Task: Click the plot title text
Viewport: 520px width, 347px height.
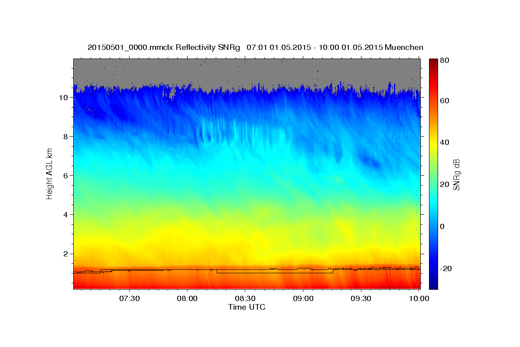Action: [x=255, y=47]
